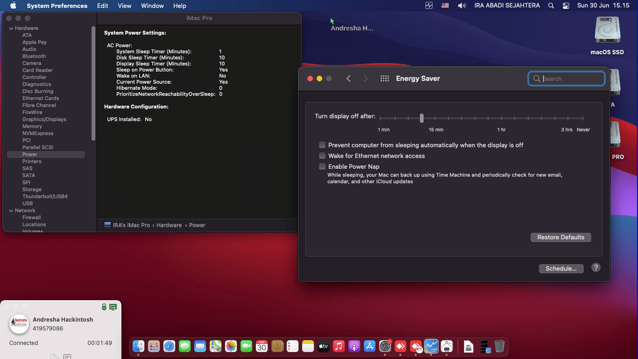Screen dimensions: 638x359
Task: Show all preferences with the grid icon
Action: click(384, 79)
